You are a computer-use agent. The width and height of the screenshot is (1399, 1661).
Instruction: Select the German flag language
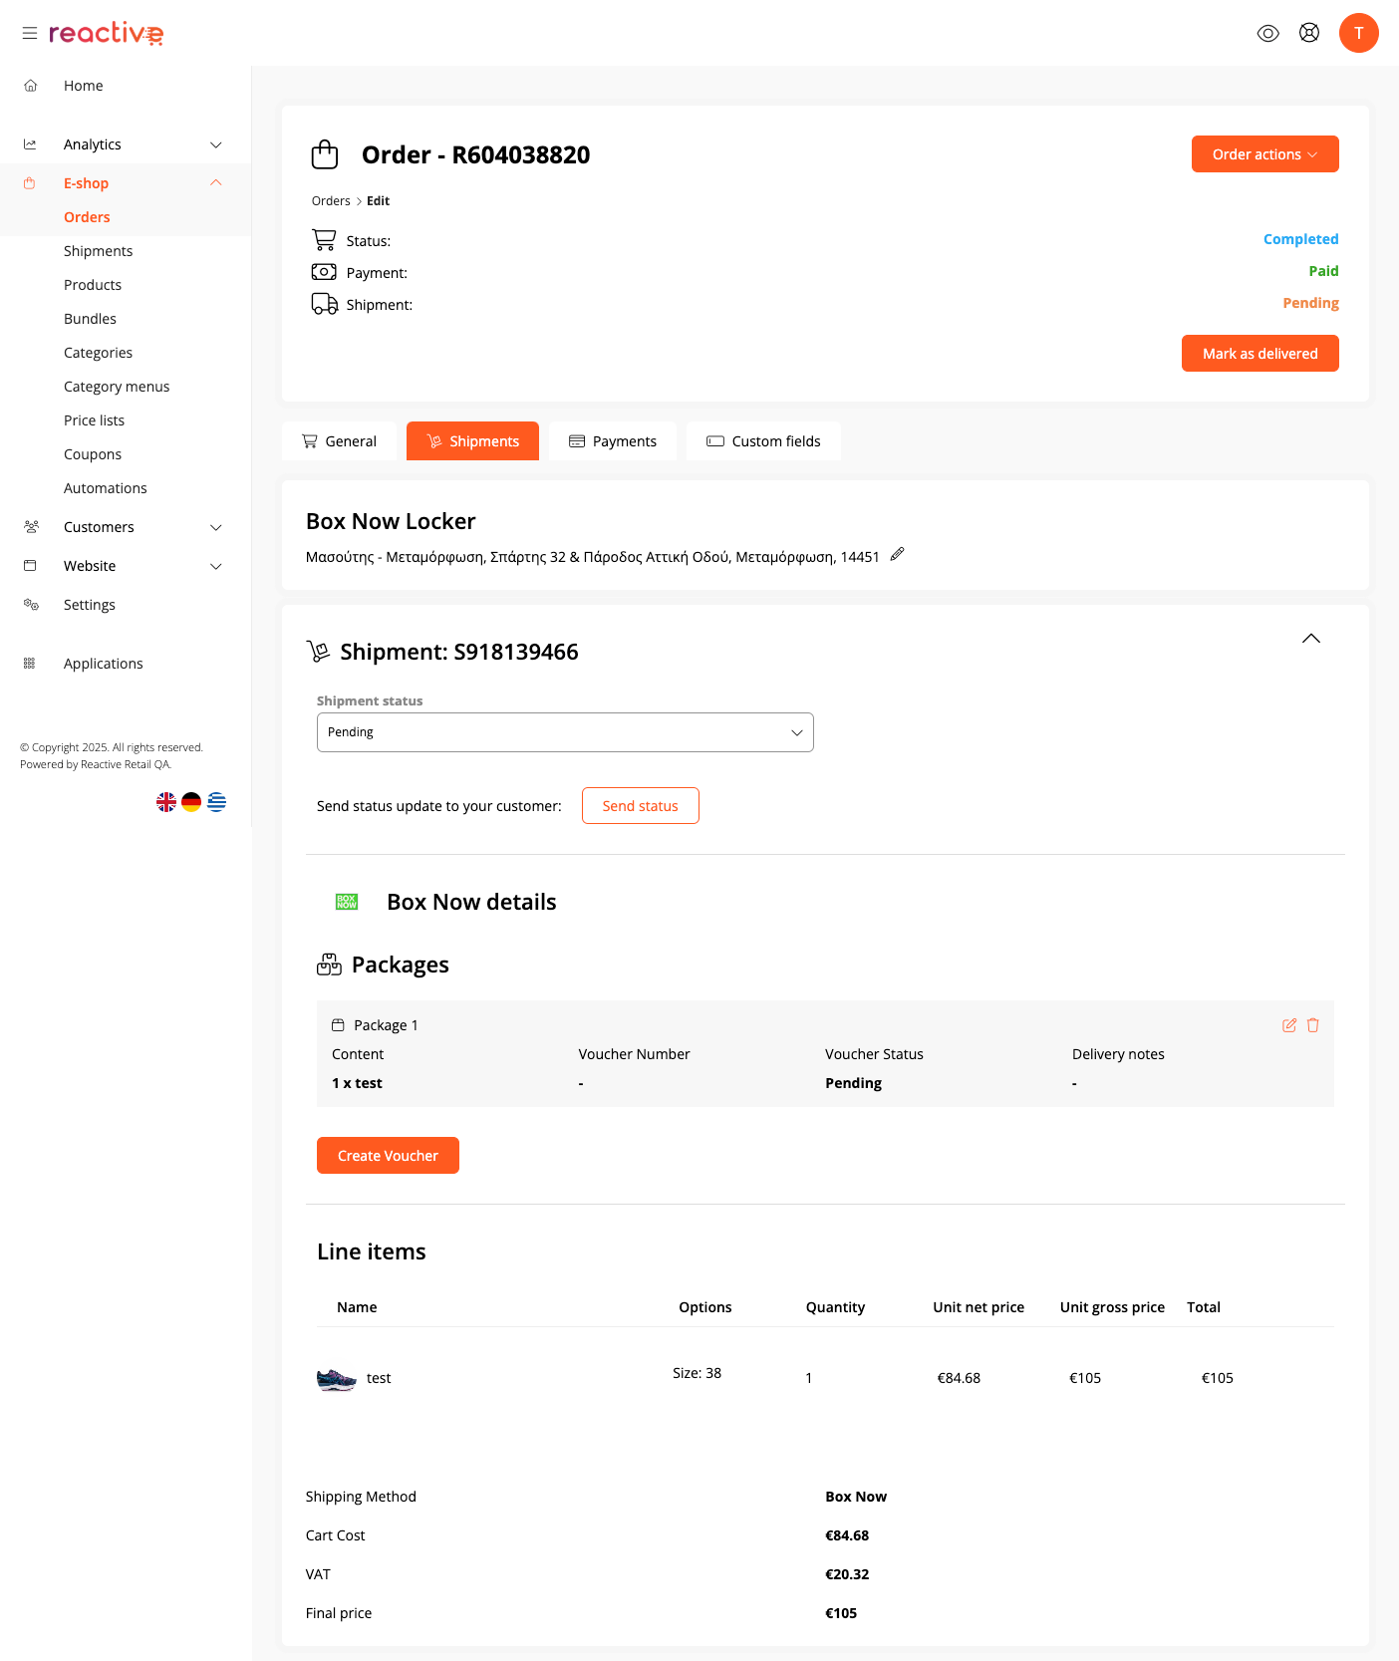pos(191,802)
